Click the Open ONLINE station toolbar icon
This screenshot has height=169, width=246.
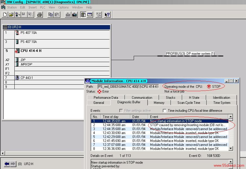point(17,15)
